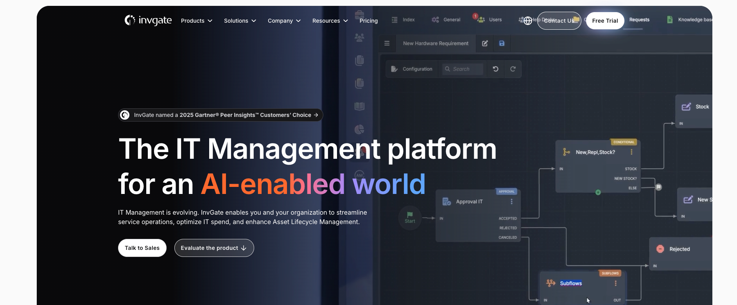This screenshot has width=737, height=305.
Task: Click the workflow Search field
Action: click(463, 69)
